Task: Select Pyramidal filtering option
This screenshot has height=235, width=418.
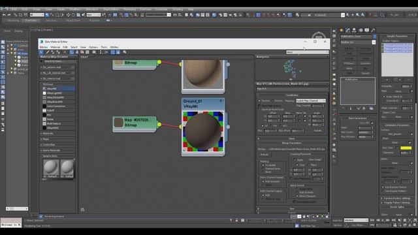Action: pos(263,165)
